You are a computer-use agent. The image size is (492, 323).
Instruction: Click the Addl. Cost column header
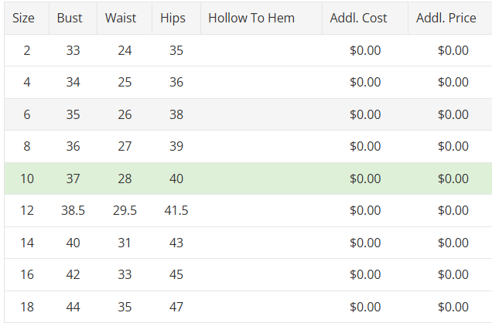click(358, 18)
